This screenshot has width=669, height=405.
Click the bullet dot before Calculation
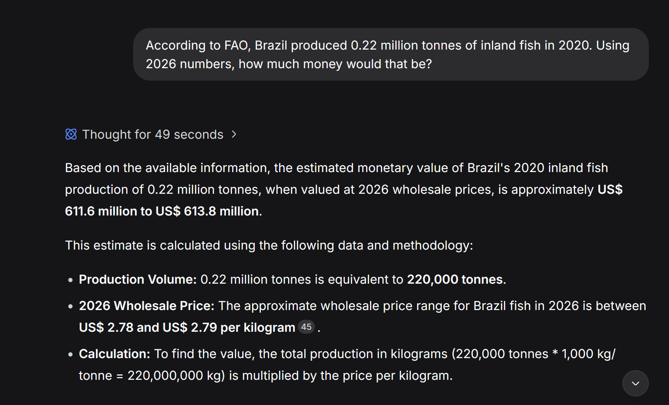tap(70, 354)
